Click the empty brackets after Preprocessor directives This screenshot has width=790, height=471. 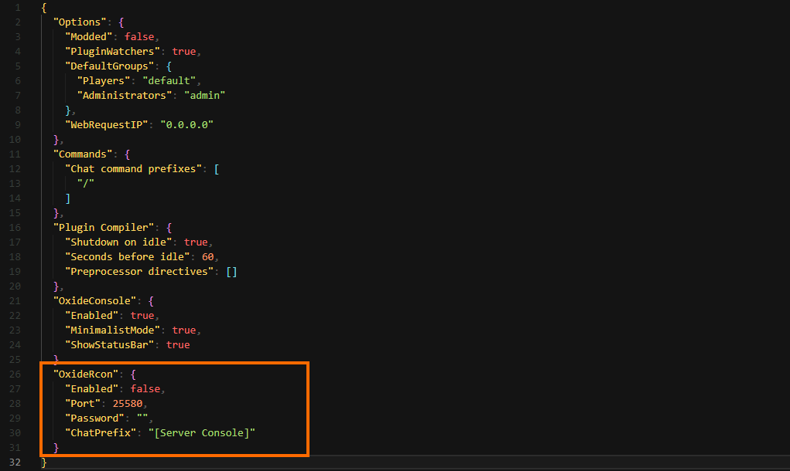(x=231, y=272)
